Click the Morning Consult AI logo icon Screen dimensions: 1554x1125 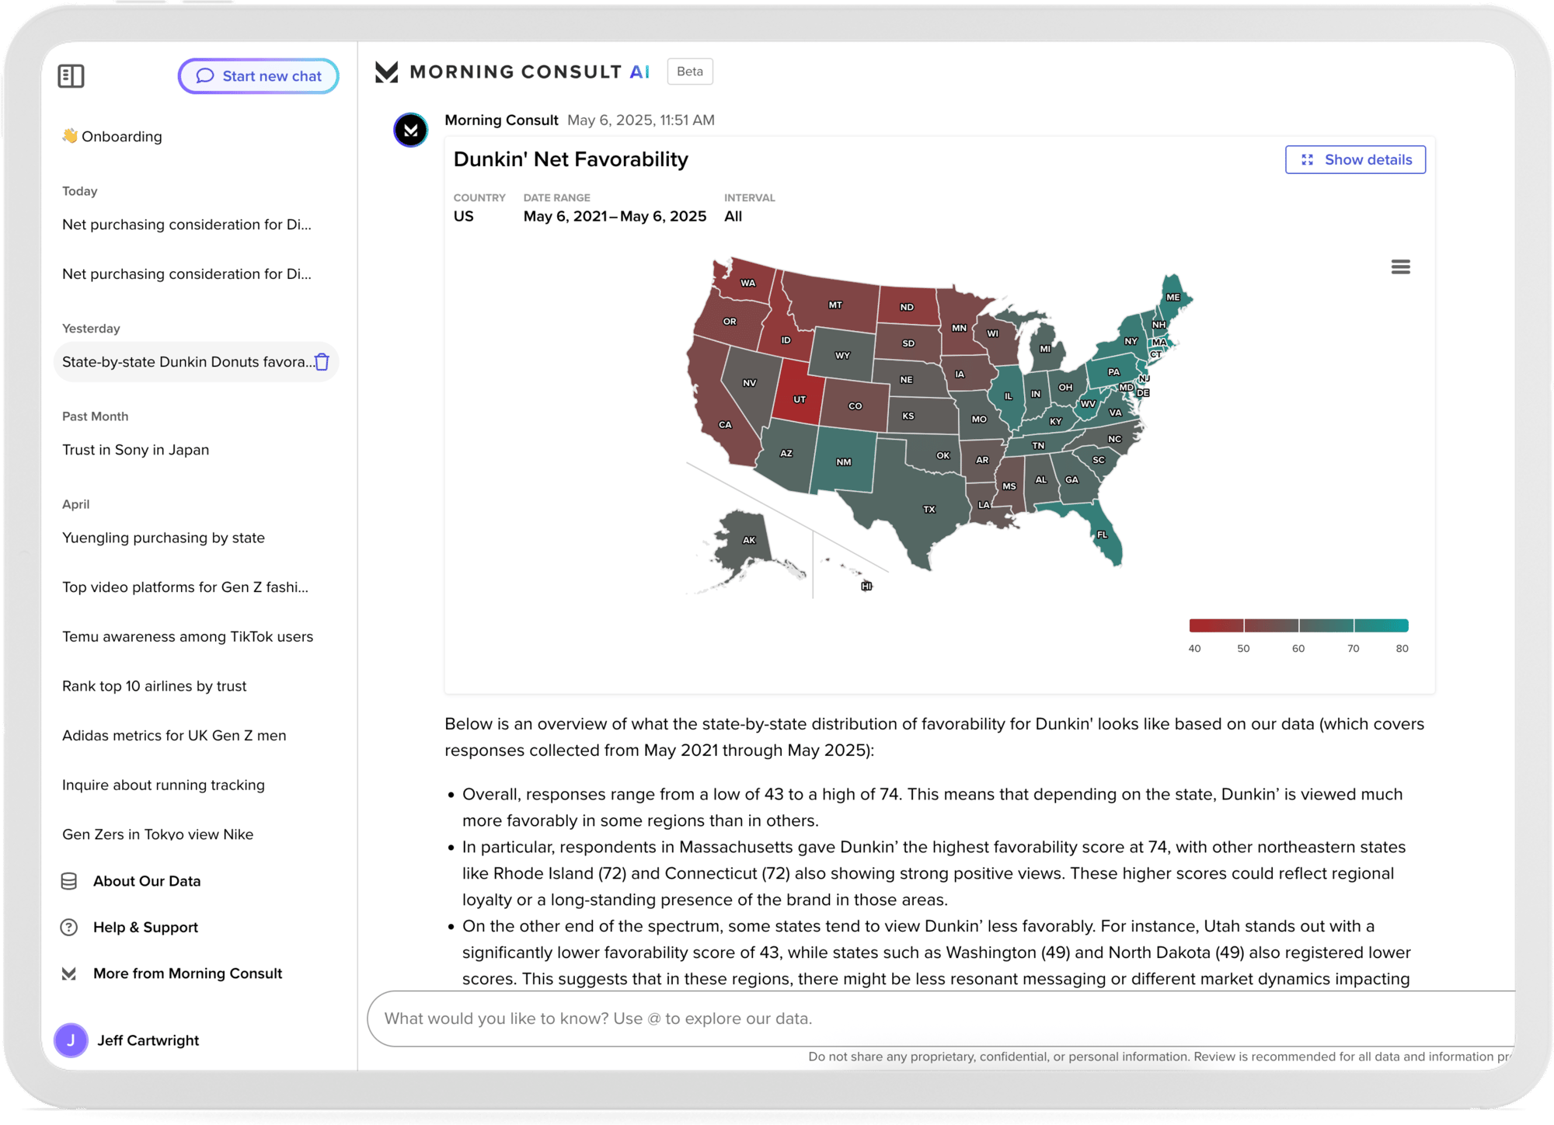click(x=386, y=72)
